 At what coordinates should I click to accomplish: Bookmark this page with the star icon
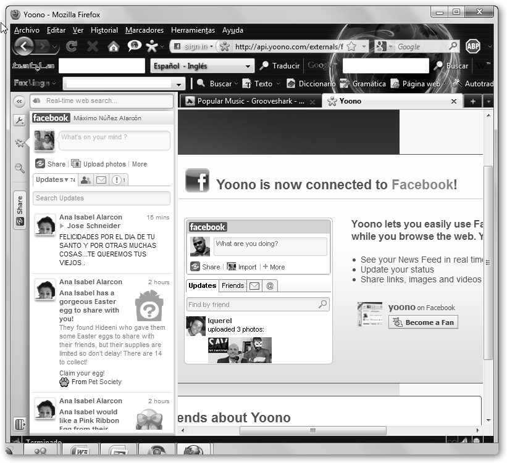coord(351,47)
